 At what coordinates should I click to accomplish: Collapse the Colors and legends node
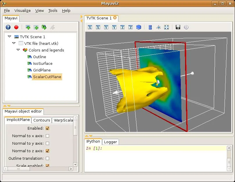(x=18, y=50)
